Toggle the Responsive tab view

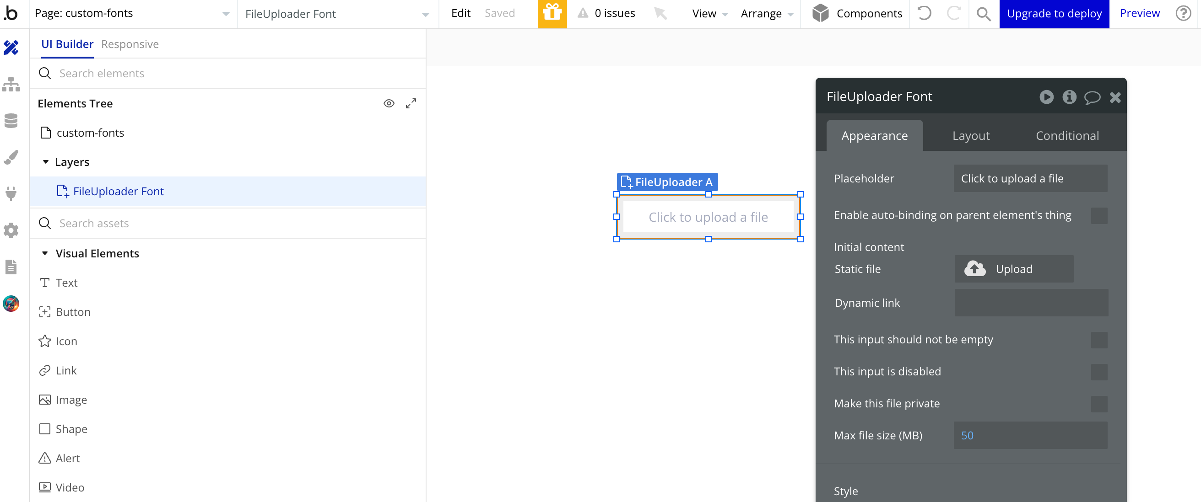tap(130, 43)
